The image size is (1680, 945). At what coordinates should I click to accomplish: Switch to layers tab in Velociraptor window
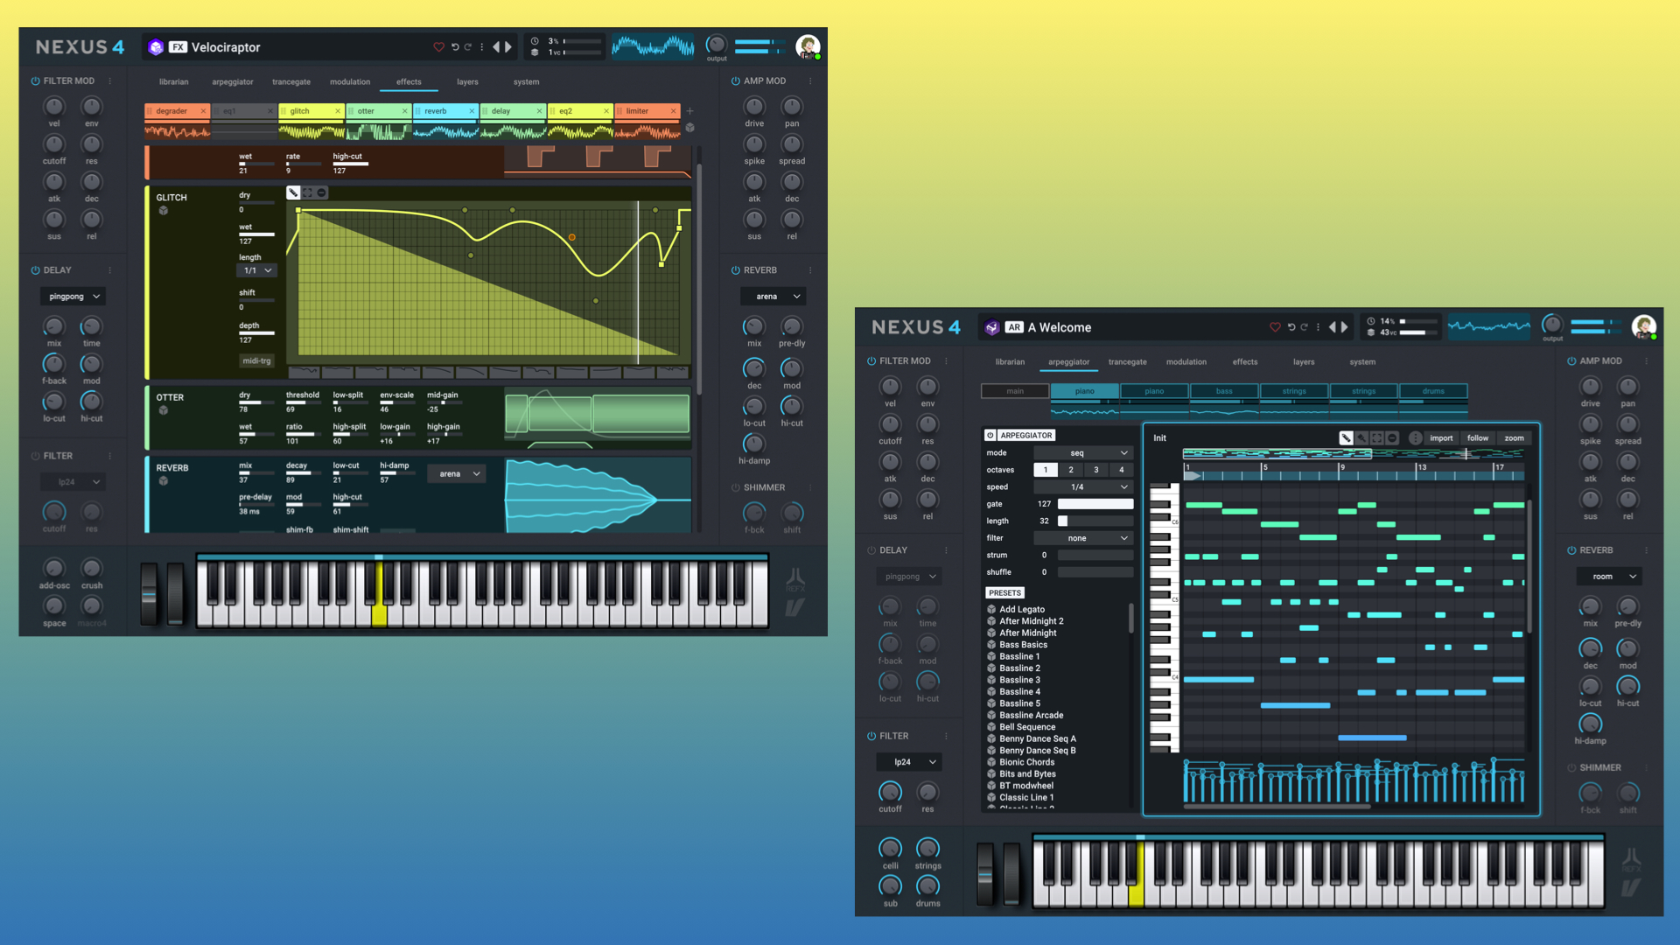click(x=467, y=82)
